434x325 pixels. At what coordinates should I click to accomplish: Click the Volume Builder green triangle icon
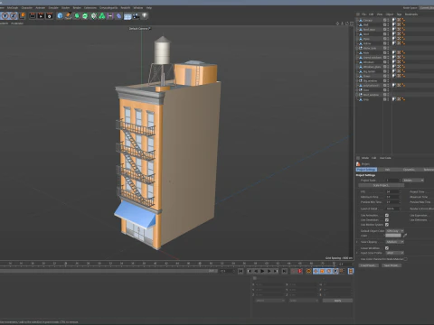[x=102, y=15]
